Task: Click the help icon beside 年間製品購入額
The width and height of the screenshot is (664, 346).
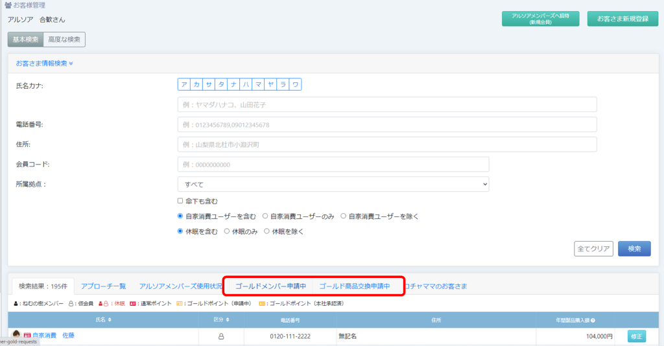Action: [x=593, y=320]
